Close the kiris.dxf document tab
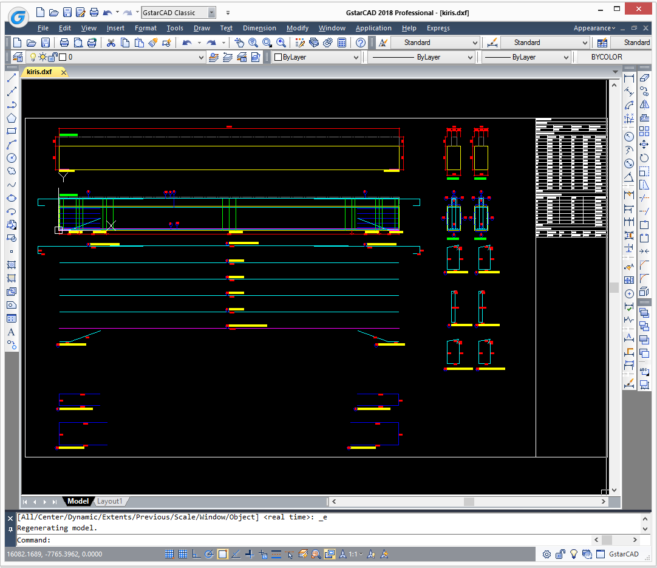This screenshot has width=657, height=568. click(x=64, y=72)
